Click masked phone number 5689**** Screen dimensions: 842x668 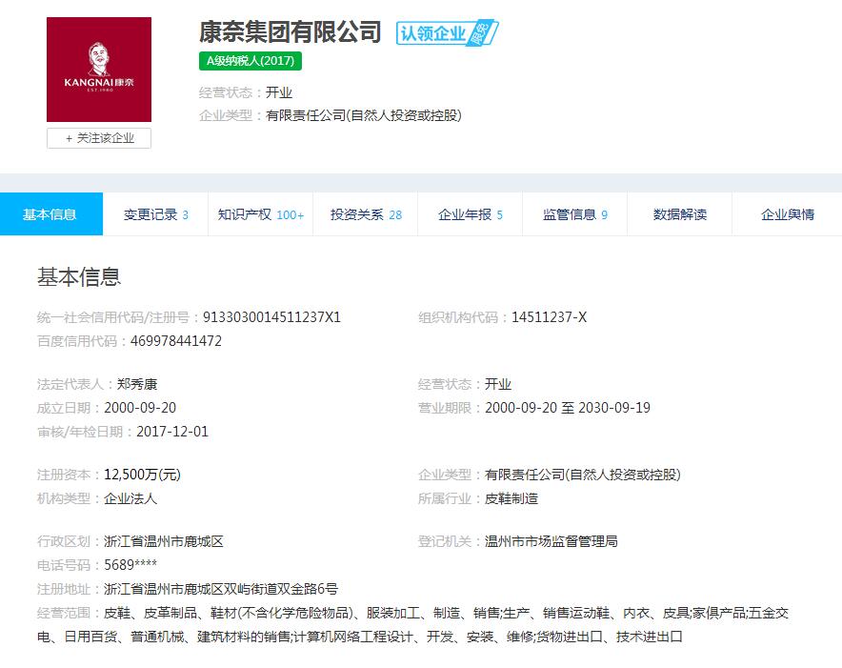tap(130, 565)
